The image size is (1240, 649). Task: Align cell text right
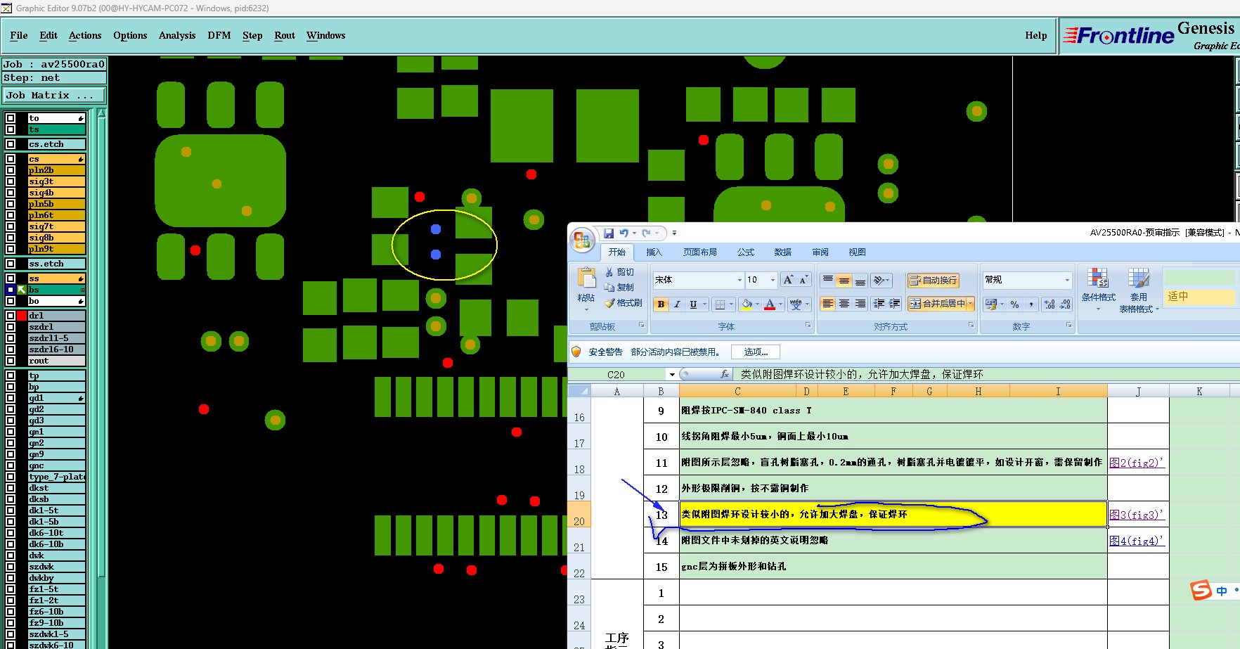pos(860,304)
